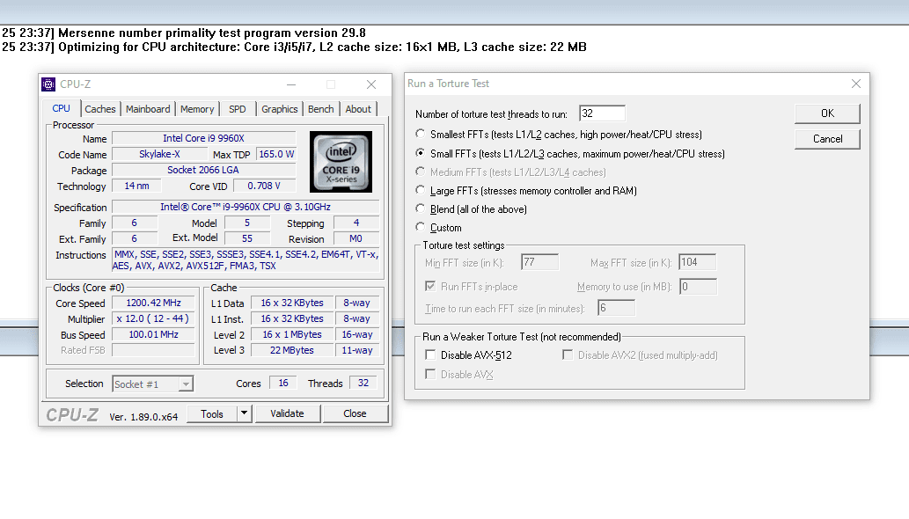Choose Blend (all of the above) option
Image resolution: width=909 pixels, height=519 pixels.
pos(421,208)
